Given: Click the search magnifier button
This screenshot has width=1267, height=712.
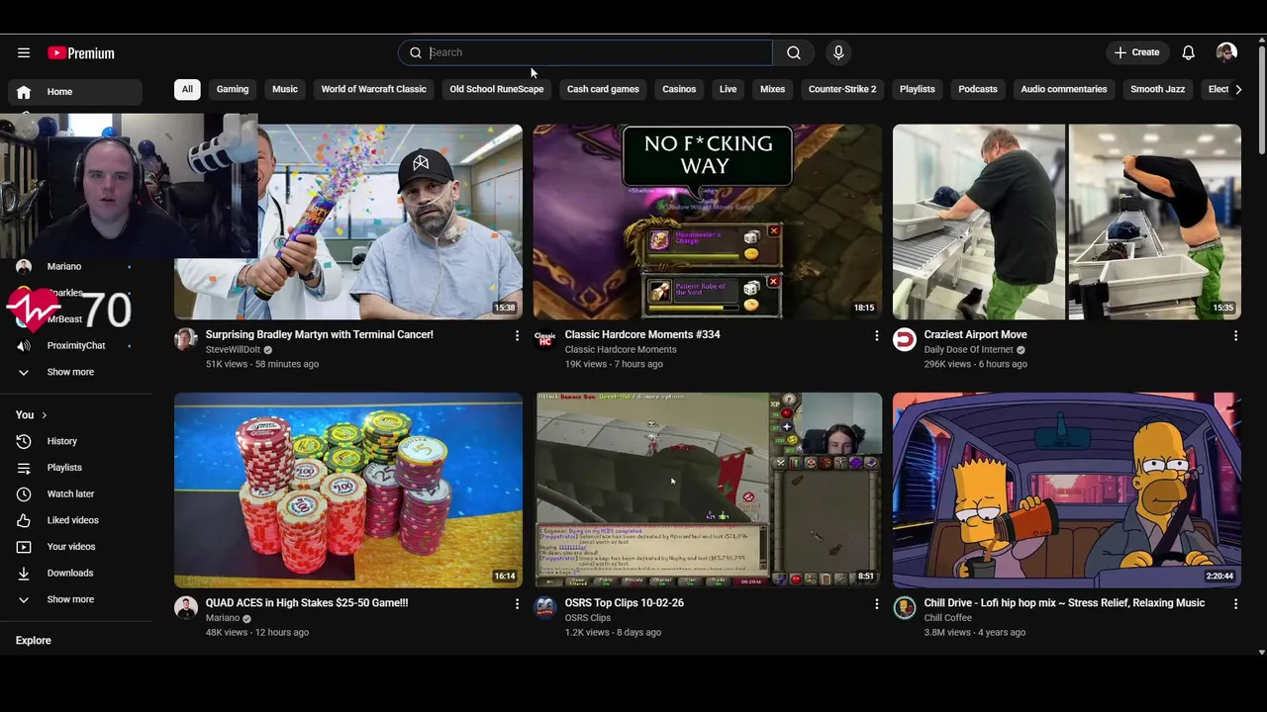Looking at the screenshot, I should click(x=794, y=52).
